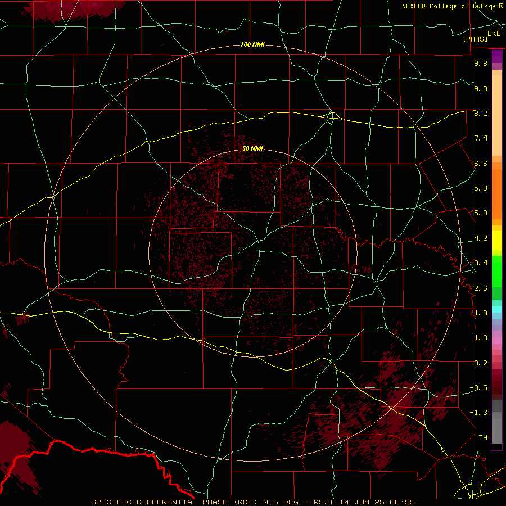Click the 4.2 scale value
506x506 pixels.
point(481,238)
